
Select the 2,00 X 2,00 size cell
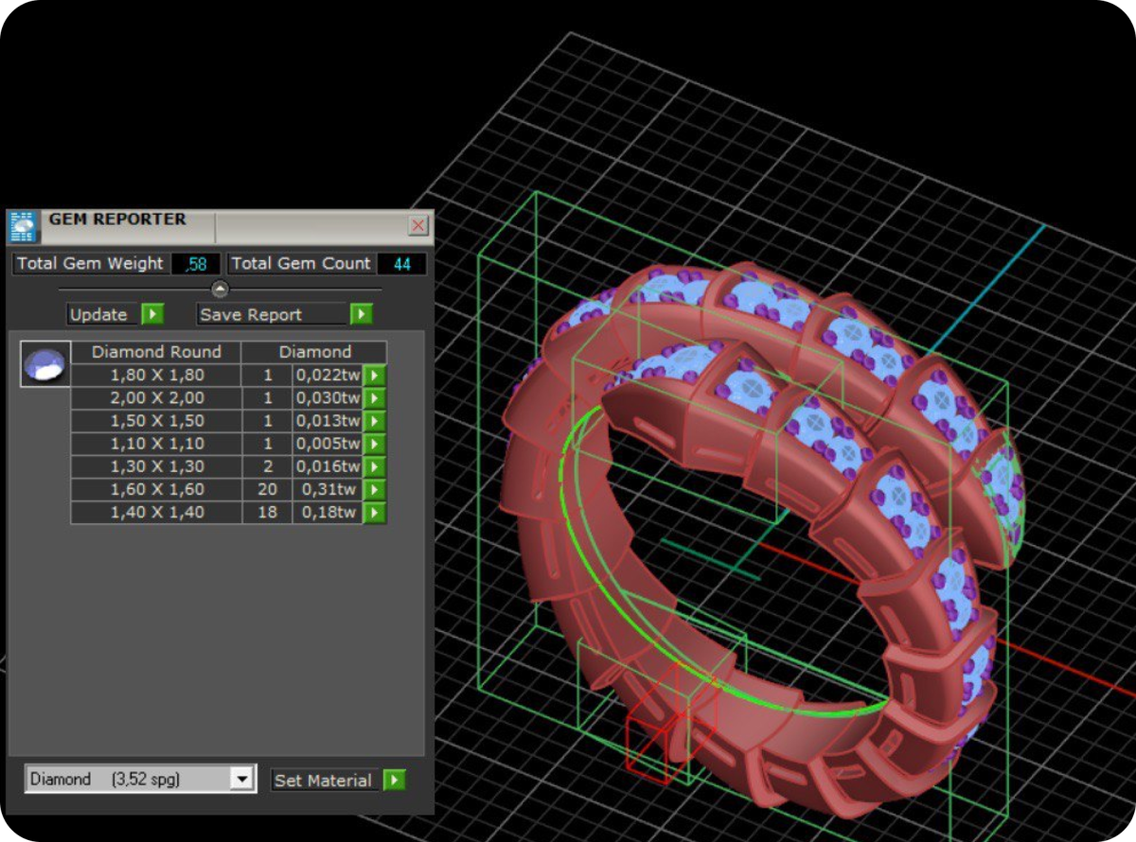(156, 398)
